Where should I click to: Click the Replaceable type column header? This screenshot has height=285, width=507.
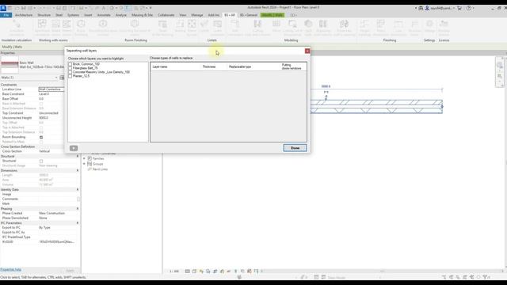tap(240, 66)
